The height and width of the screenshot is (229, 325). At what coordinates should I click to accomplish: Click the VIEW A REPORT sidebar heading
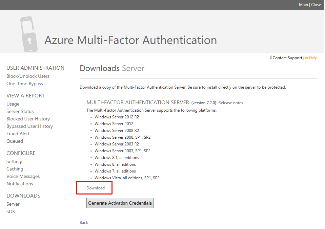coord(25,96)
